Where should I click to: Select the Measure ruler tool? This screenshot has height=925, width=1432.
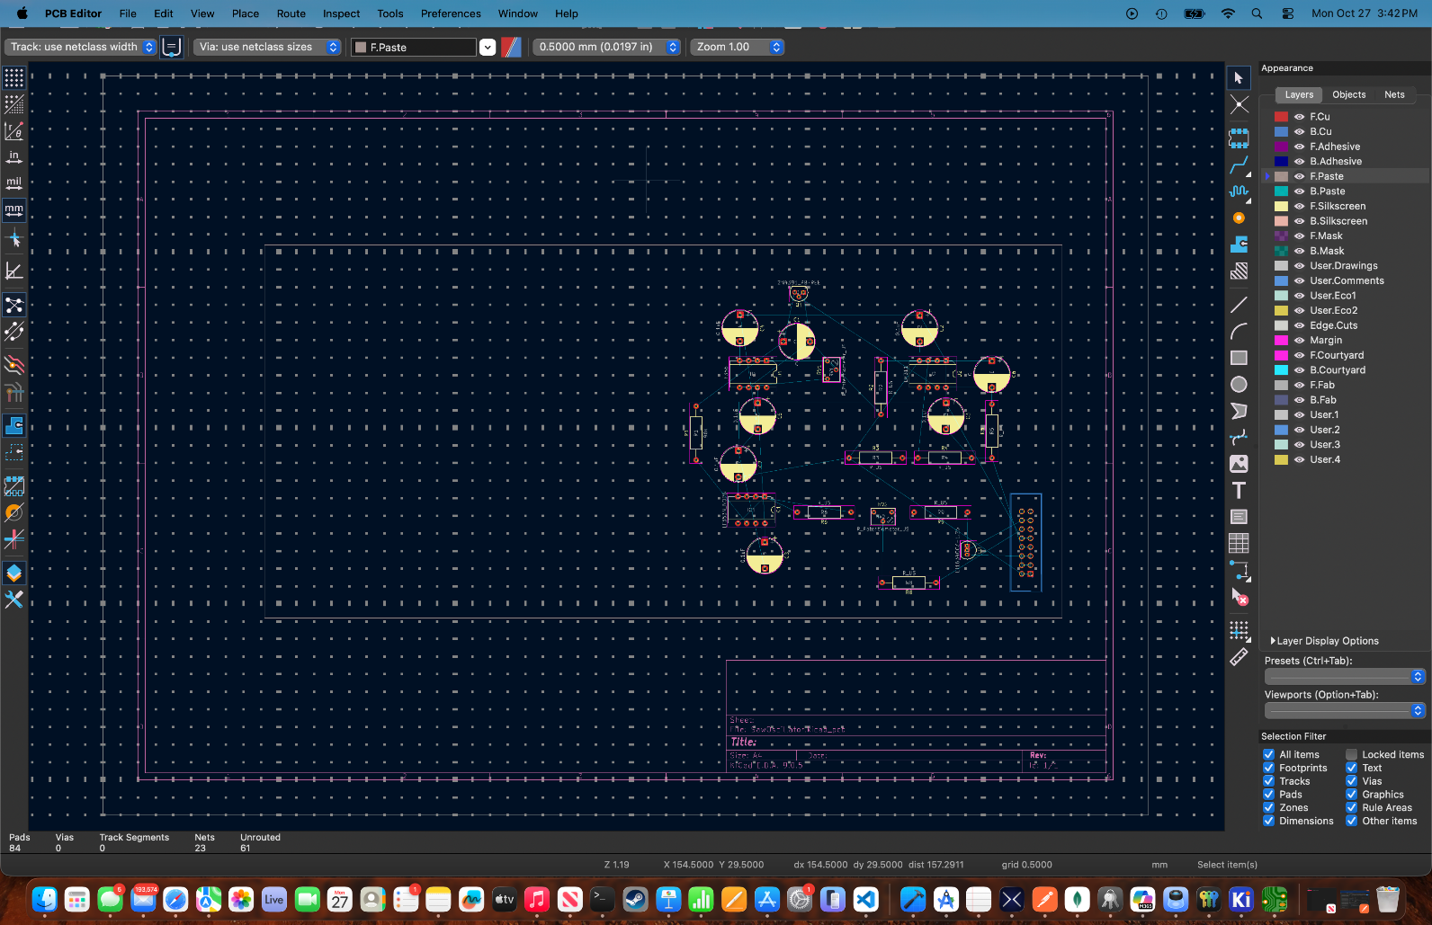[x=1239, y=657]
